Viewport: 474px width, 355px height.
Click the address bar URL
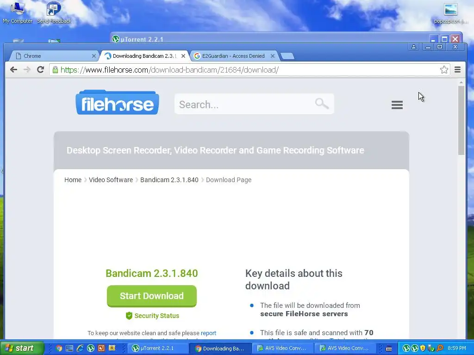point(169,70)
